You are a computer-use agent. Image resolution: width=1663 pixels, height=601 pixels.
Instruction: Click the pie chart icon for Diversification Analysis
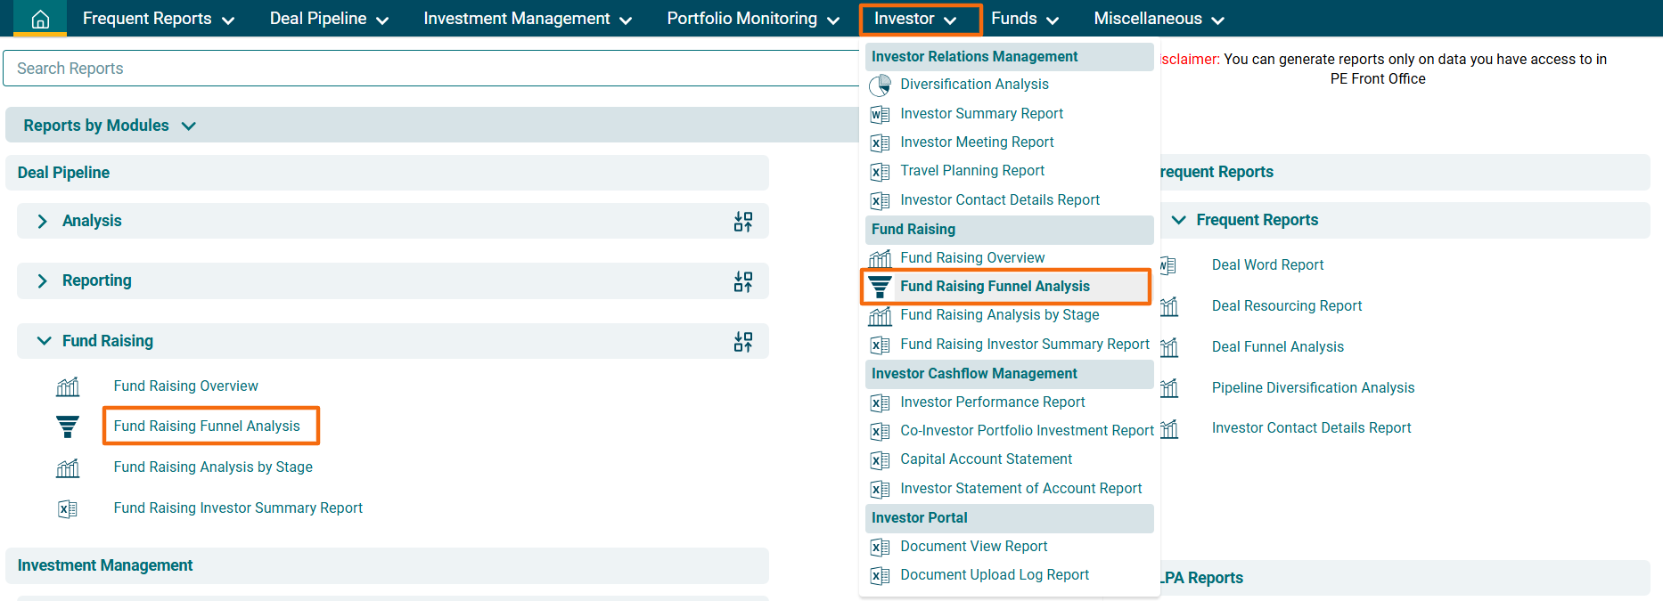880,85
